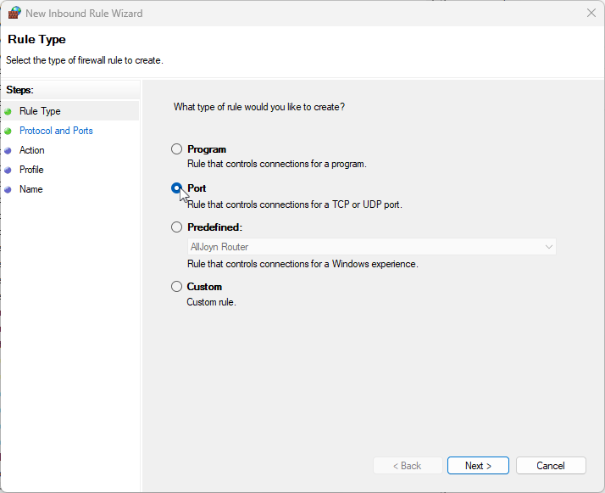
Task: Click the purple bullet beside Profile
Action: pos(8,171)
